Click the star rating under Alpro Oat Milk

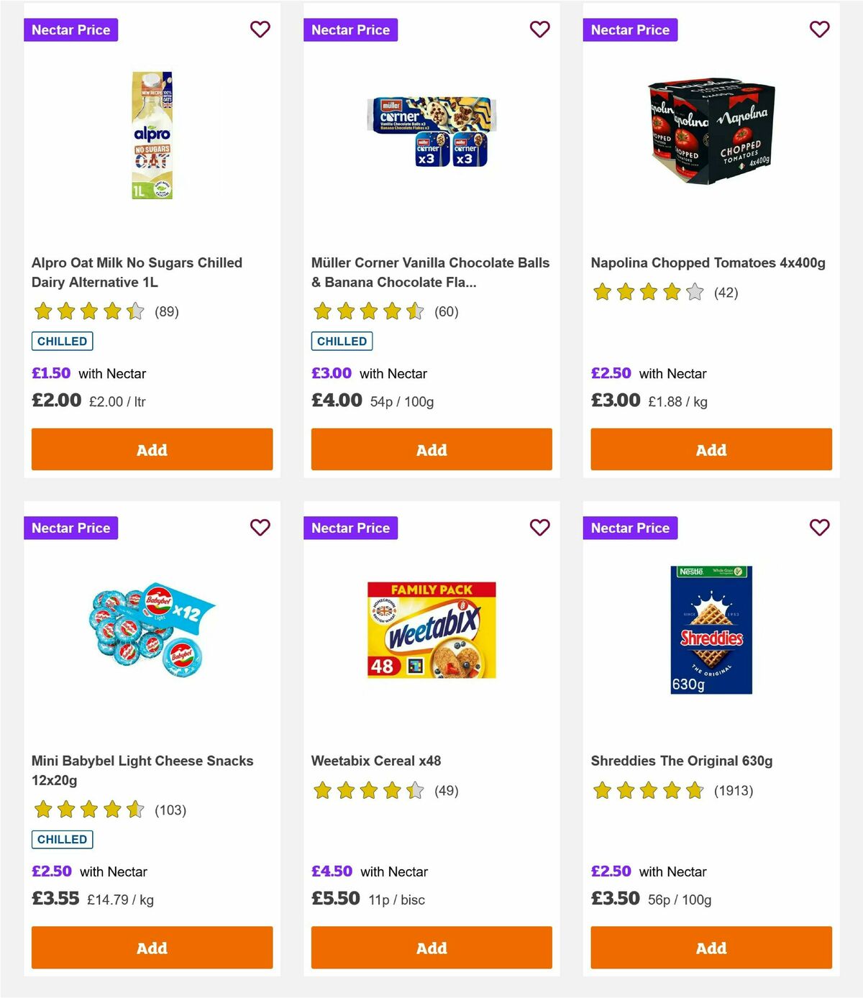click(86, 311)
